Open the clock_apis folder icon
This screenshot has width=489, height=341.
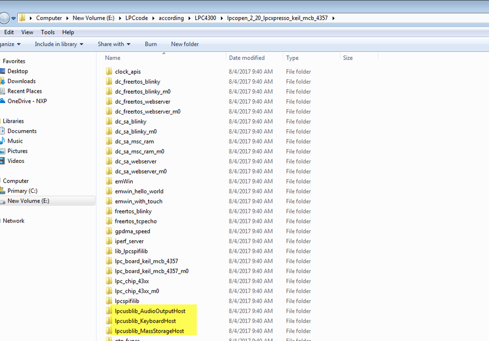109,71
